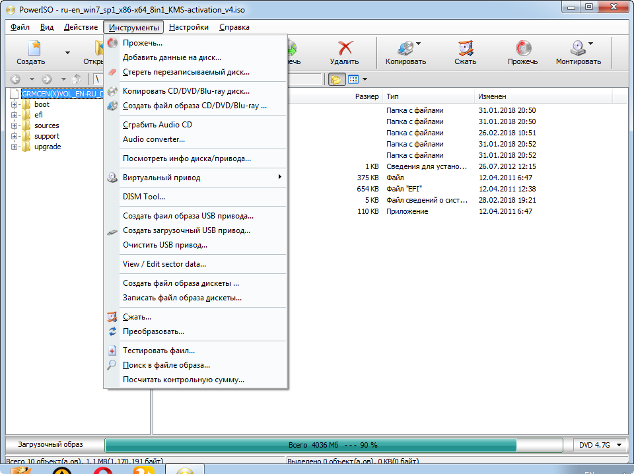The width and height of the screenshot is (634, 474).
Task: Open the Монтировать dropdown arrow
Action: (x=590, y=43)
